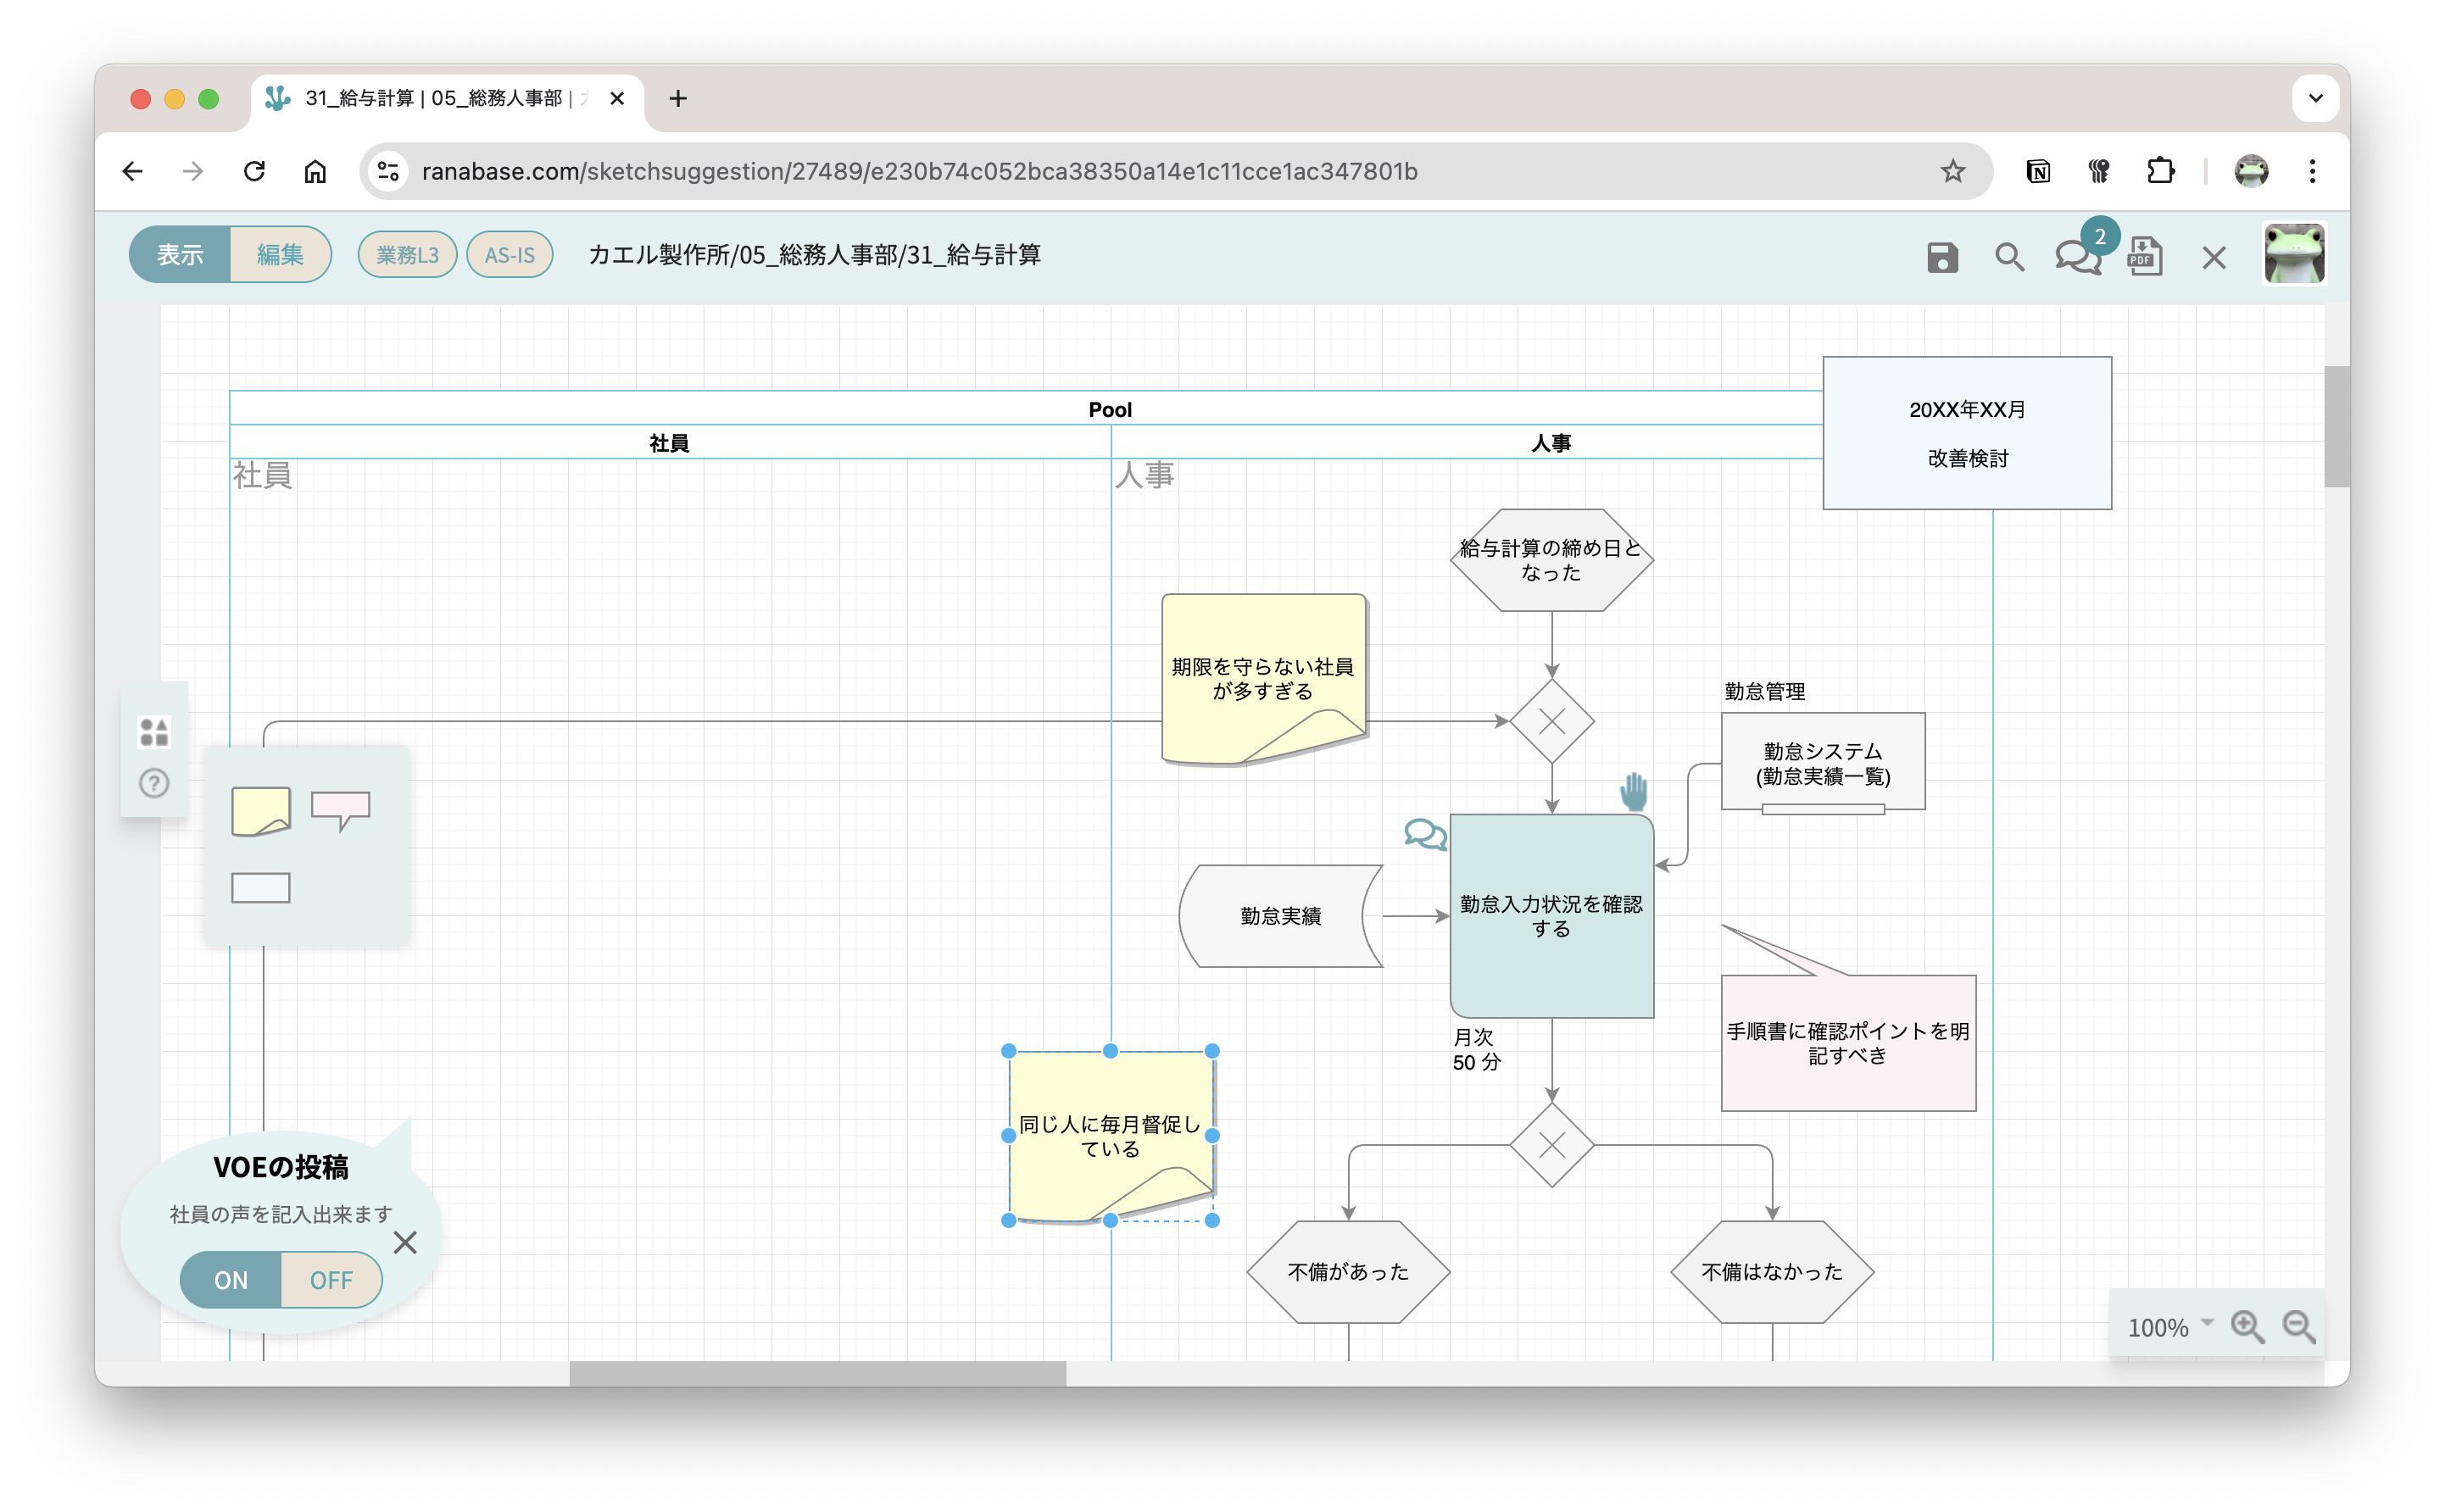
Task: Go back in browser history
Action: pyautogui.click(x=132, y=171)
